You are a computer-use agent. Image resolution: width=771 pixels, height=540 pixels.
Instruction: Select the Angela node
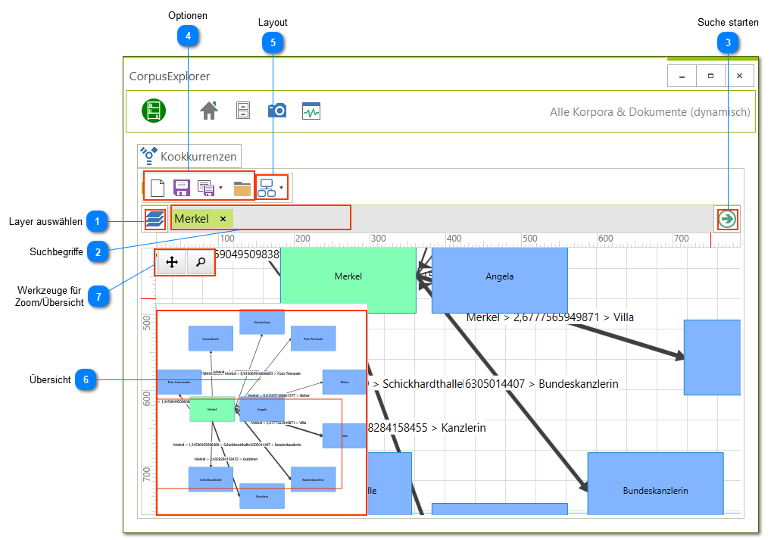pos(500,279)
